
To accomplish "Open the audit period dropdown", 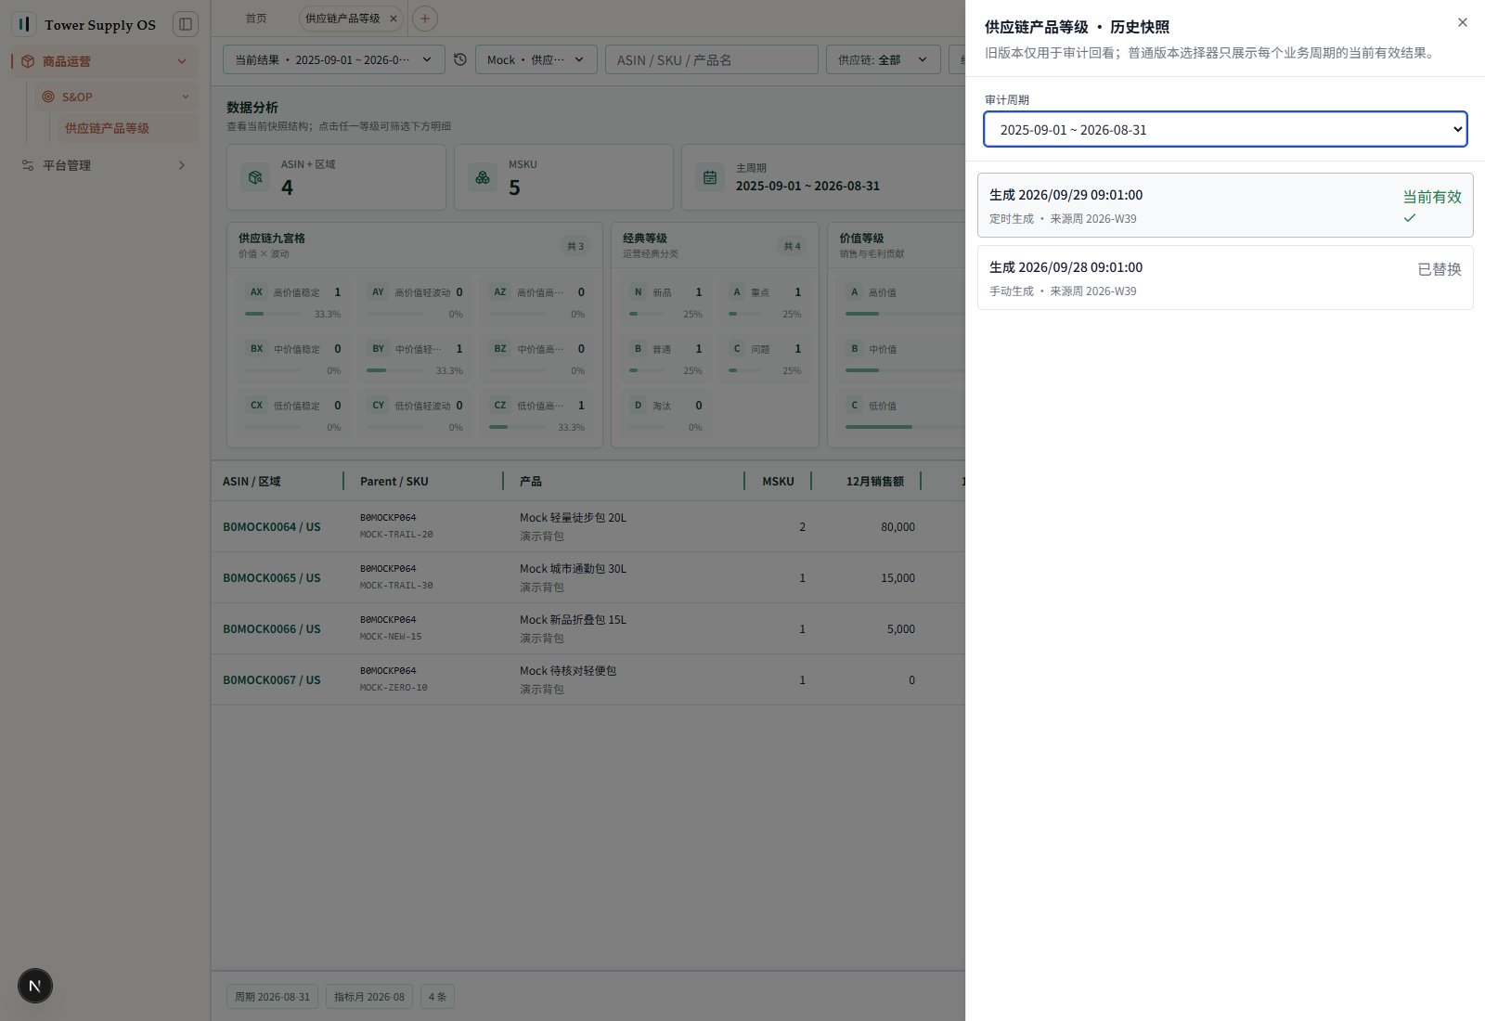I will tap(1225, 129).
